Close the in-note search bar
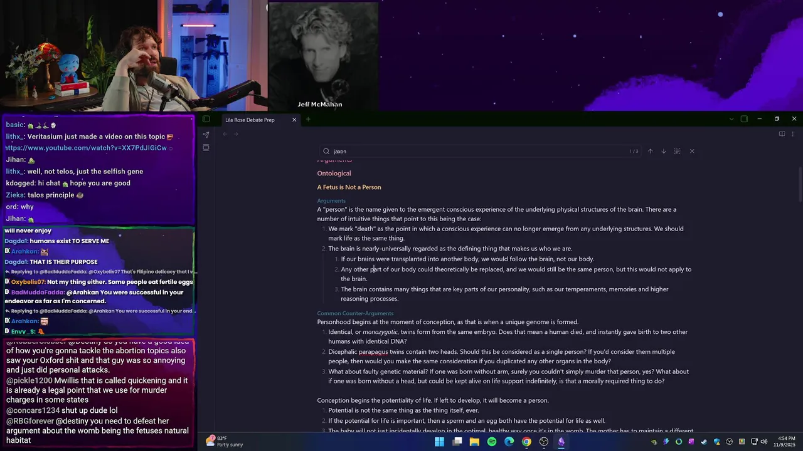Image resolution: width=803 pixels, height=451 pixels. 692,151
